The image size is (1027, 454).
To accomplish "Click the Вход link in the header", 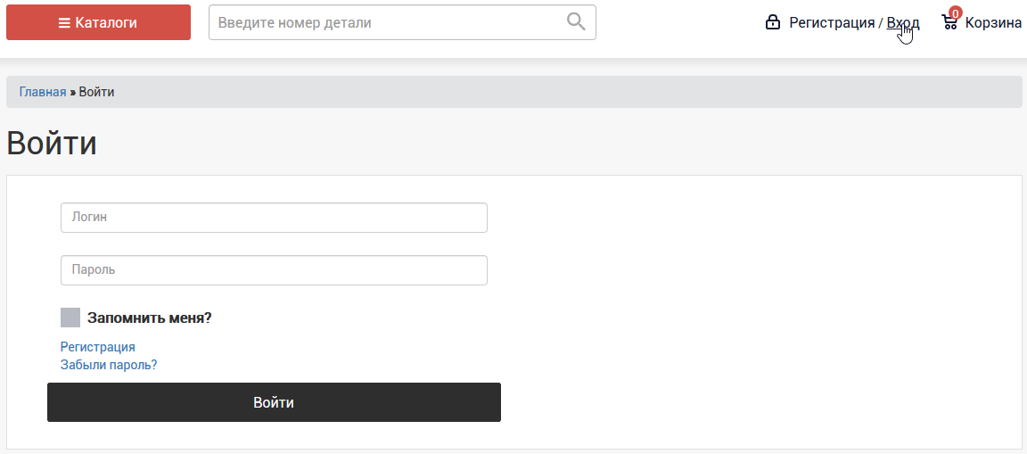I will click(x=902, y=23).
